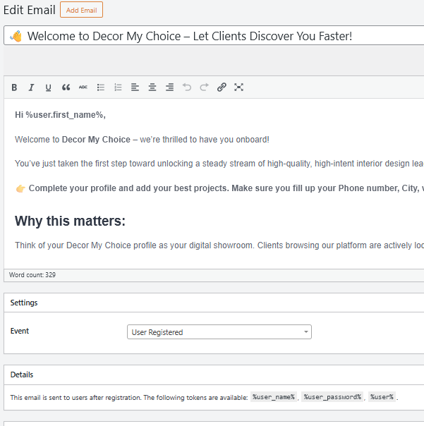Toggle fullscreen editor mode
The height and width of the screenshot is (426, 424).
tap(238, 87)
